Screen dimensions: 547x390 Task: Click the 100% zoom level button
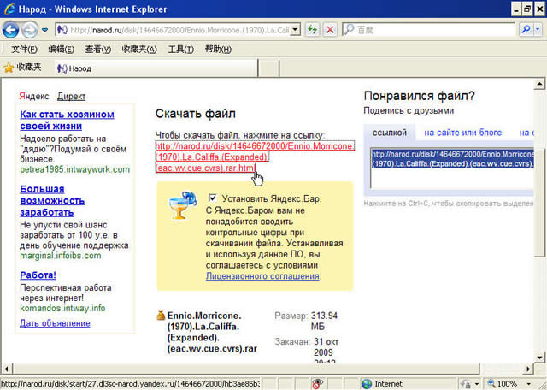[503, 384]
